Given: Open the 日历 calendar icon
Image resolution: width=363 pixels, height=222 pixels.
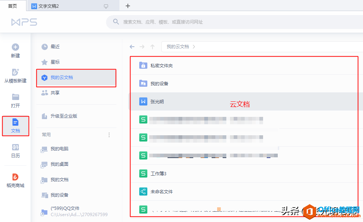Looking at the screenshot, I should coord(15,147).
